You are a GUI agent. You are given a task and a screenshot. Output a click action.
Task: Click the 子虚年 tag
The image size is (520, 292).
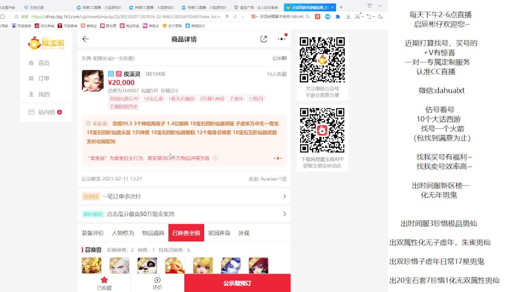pos(236,99)
